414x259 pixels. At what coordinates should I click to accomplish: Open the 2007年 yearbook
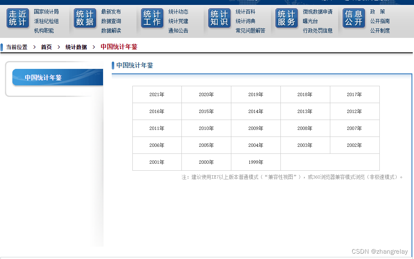coord(354,128)
